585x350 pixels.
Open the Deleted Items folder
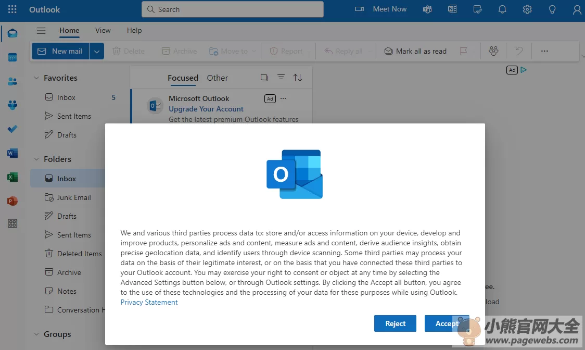(68, 254)
